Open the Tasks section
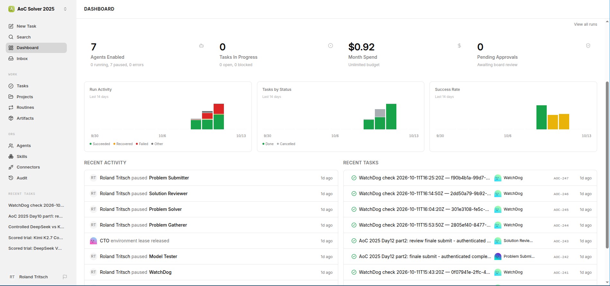 click(x=36, y=86)
